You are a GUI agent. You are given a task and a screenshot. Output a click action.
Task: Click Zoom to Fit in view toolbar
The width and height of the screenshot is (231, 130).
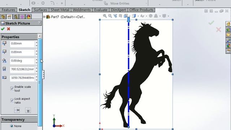pyautogui.click(x=105, y=16)
